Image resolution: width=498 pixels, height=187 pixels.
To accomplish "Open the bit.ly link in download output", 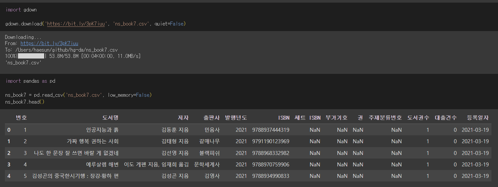I will tap(49, 43).
